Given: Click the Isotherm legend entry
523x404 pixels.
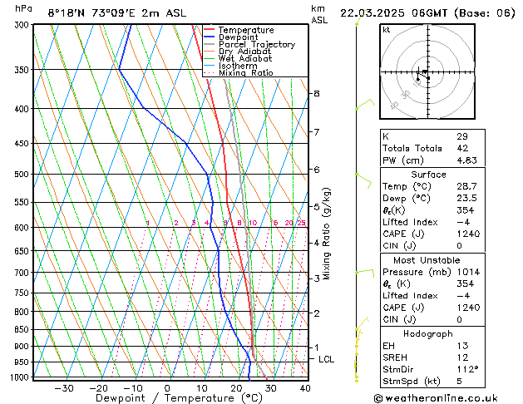Looking at the screenshot, I should tap(238, 66).
